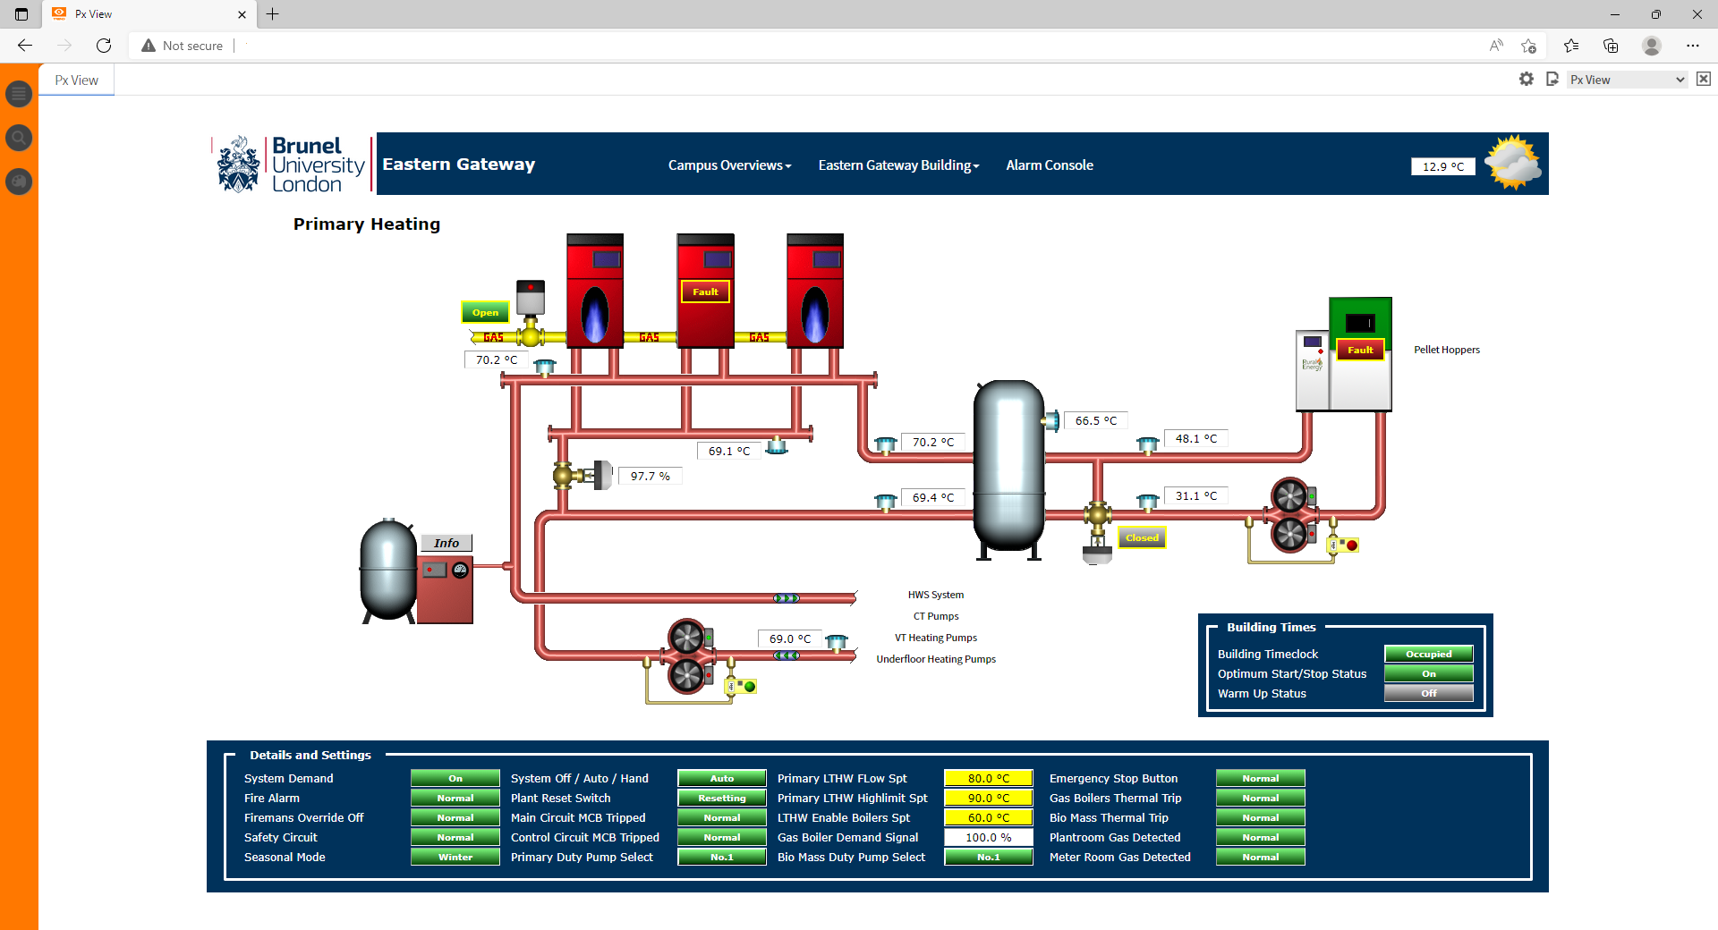The height and width of the screenshot is (930, 1718).
Task: Toggle the Seasonal Mode Winter setting
Action: coord(455,857)
